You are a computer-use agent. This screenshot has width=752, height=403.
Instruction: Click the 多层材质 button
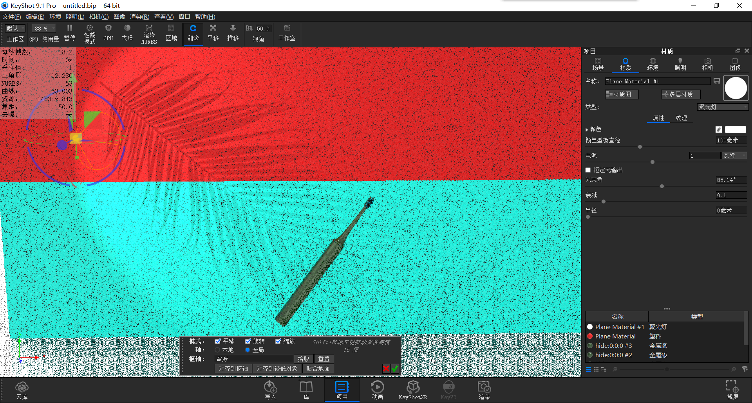click(680, 94)
